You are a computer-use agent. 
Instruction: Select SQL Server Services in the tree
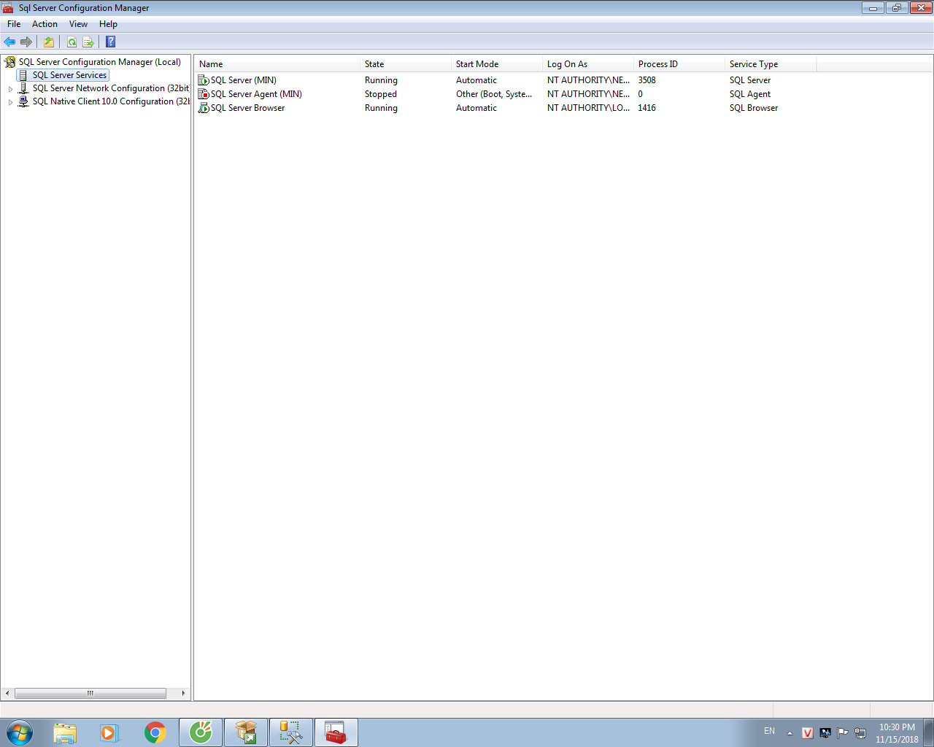(x=69, y=75)
